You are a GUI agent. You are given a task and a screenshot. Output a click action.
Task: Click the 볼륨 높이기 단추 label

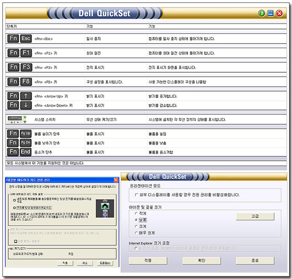(x=47, y=134)
